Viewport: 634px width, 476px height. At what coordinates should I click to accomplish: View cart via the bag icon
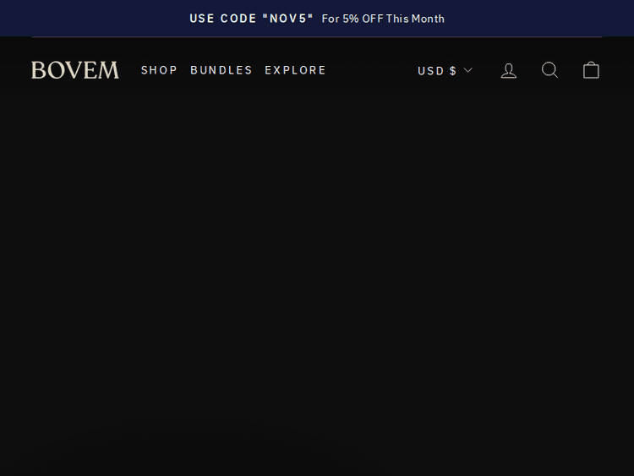pos(591,70)
